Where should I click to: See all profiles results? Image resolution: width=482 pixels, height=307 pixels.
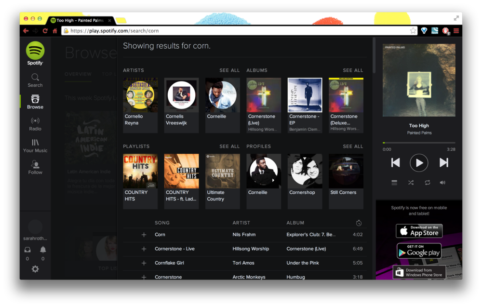pos(353,147)
